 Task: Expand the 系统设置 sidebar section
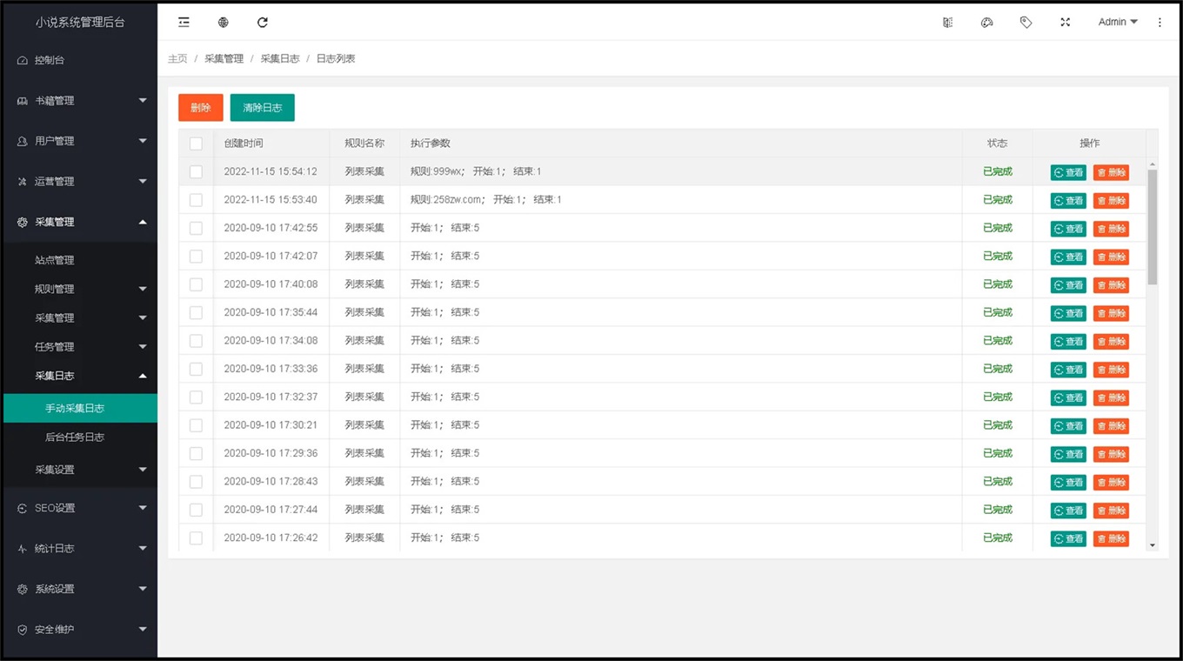pos(80,589)
